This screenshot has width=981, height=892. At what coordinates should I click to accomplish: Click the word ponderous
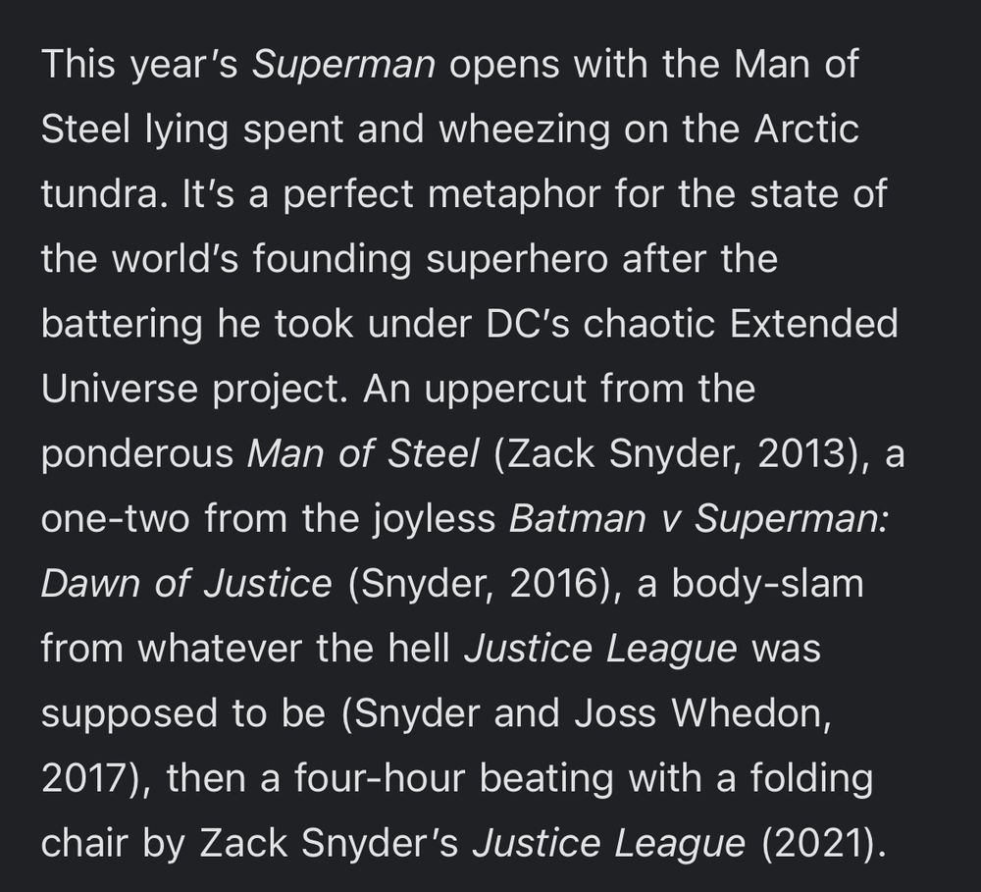[137, 454]
